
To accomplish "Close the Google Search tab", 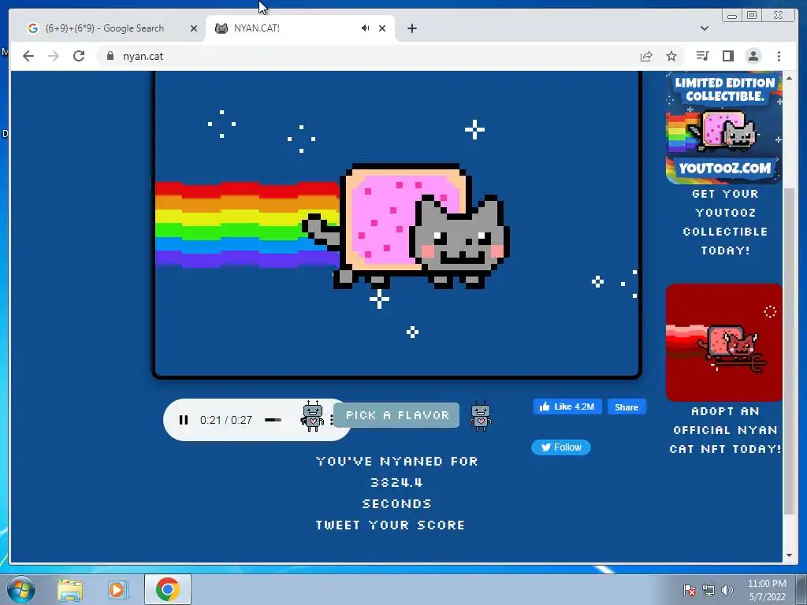I will point(194,28).
